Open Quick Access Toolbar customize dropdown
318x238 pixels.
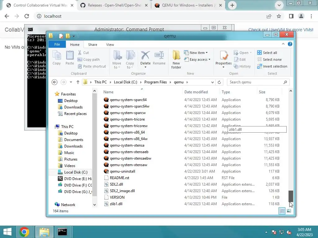point(74,36)
